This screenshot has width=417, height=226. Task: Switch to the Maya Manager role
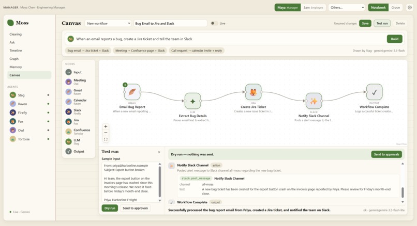click(x=288, y=7)
